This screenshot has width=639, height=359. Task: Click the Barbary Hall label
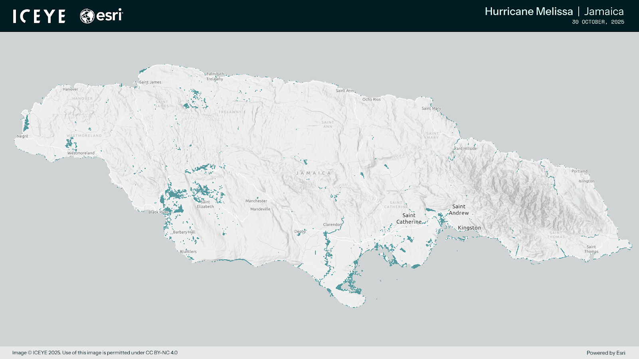(x=184, y=232)
